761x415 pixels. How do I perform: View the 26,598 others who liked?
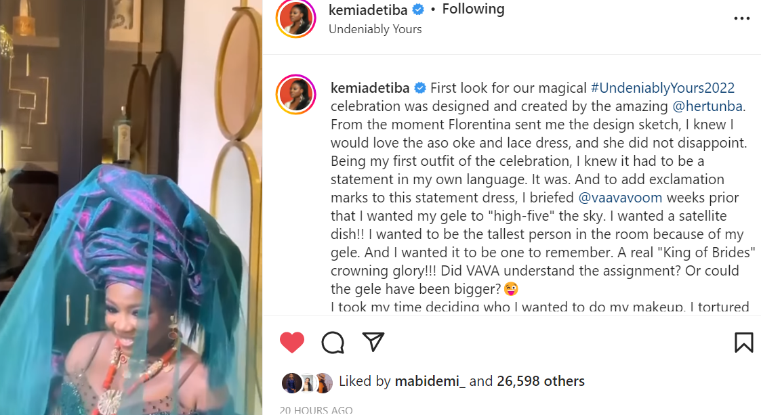541,381
